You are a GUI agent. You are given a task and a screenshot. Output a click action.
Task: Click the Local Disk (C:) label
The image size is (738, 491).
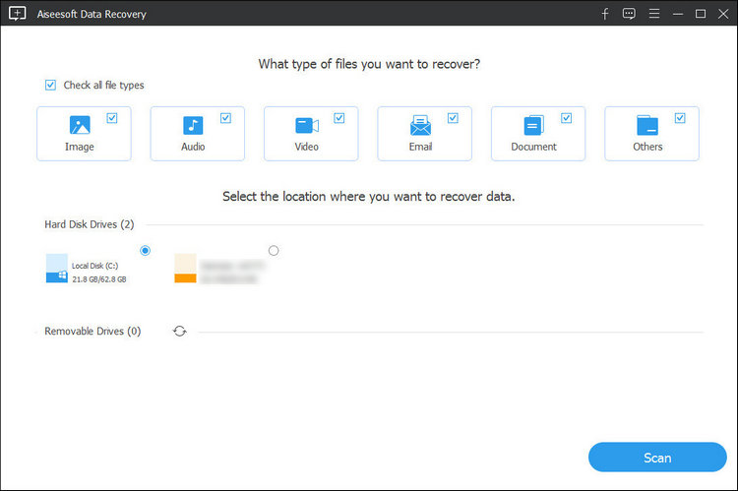coord(95,266)
